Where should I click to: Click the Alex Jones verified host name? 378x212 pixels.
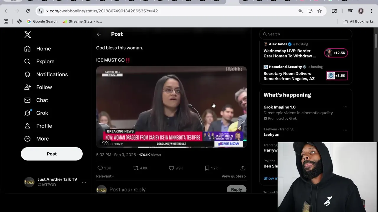[278, 44]
